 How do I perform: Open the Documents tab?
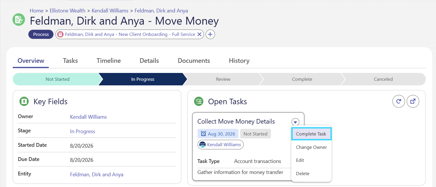tap(194, 61)
